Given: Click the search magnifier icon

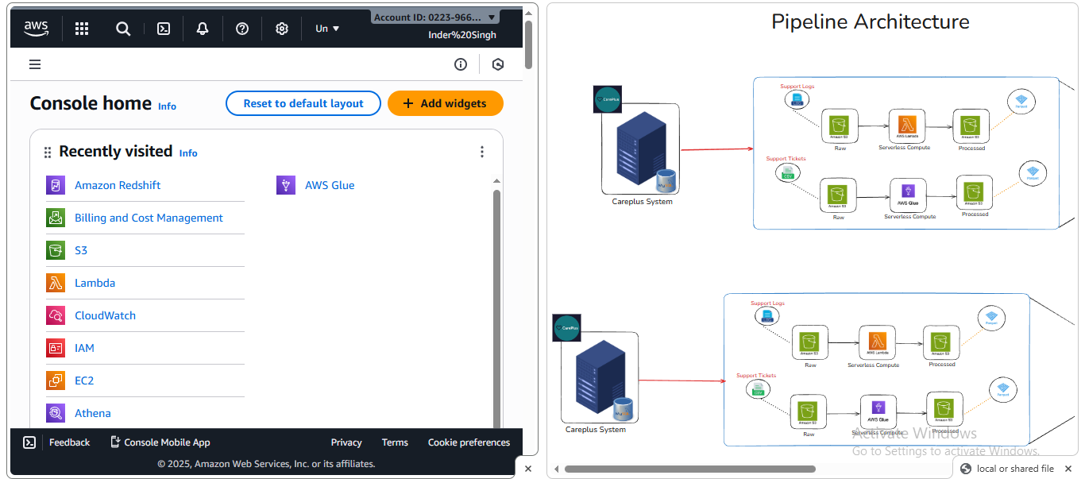Looking at the screenshot, I should [x=122, y=29].
